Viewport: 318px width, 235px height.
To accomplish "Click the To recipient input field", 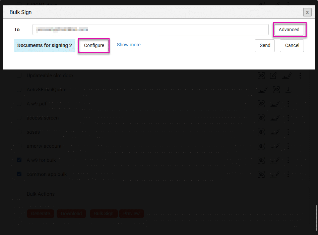I will [150, 30].
